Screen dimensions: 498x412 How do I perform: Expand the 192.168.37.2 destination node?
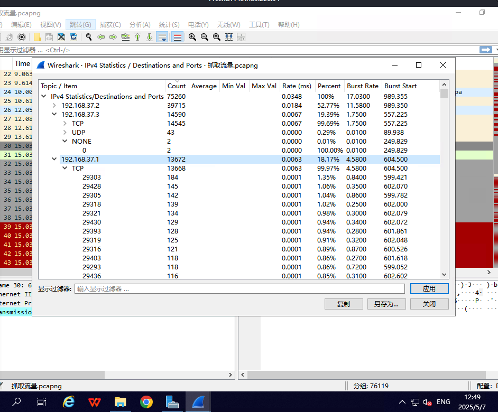[x=54, y=106]
